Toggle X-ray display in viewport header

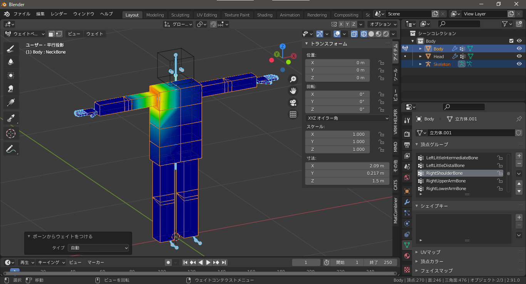click(354, 34)
